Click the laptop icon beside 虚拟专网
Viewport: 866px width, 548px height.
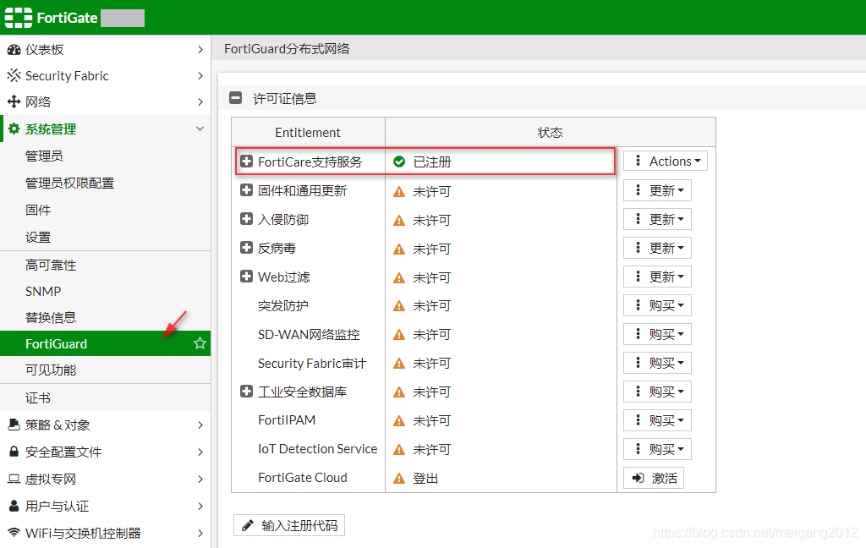(x=14, y=479)
